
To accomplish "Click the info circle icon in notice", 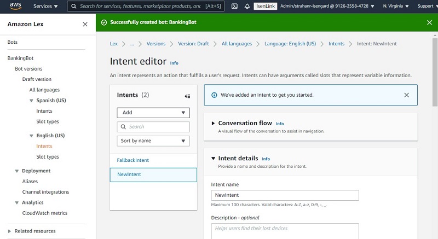I will 214,95.
